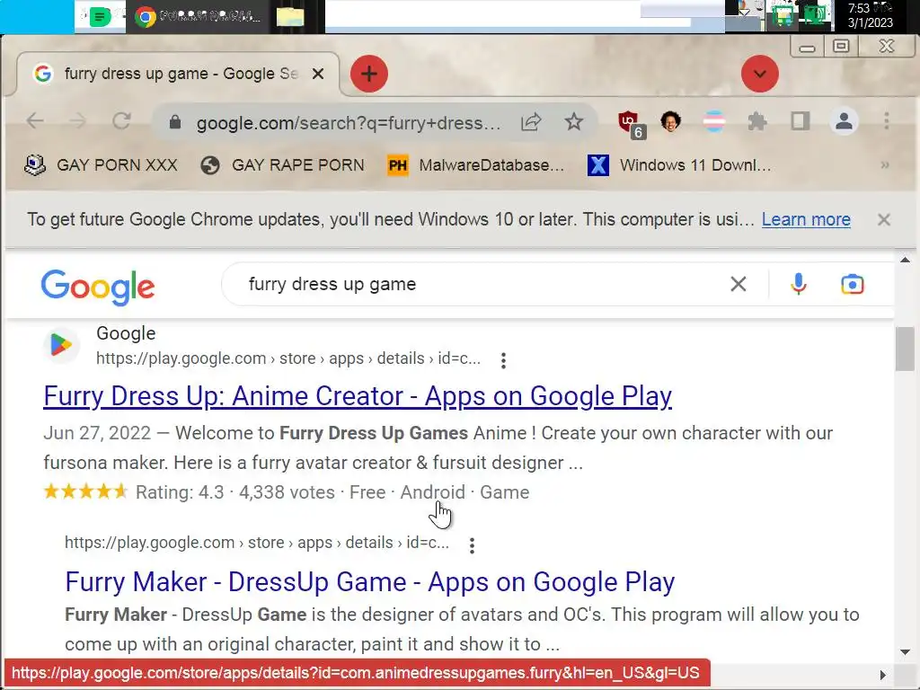920x690 pixels.
Task: Click the Jun 27, 2022 date text
Action: 97,433
